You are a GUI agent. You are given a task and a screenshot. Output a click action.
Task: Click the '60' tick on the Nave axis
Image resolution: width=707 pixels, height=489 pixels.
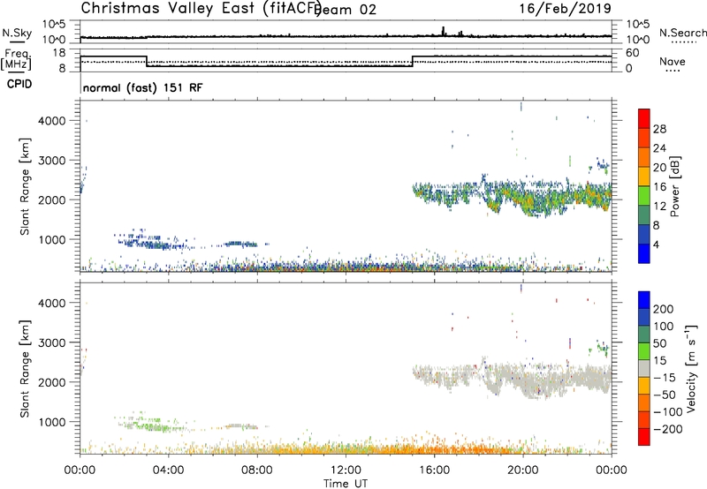tap(633, 53)
